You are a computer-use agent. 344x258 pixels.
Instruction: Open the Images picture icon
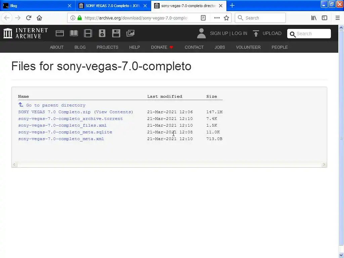130,33
